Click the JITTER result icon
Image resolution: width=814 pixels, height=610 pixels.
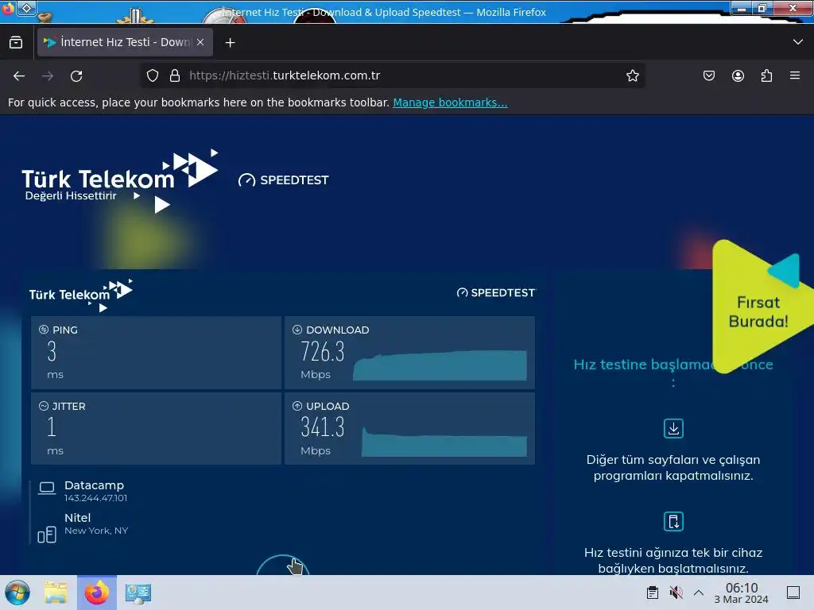[44, 406]
